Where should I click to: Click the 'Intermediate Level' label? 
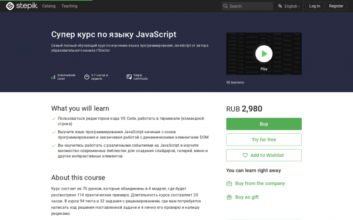click(66, 77)
